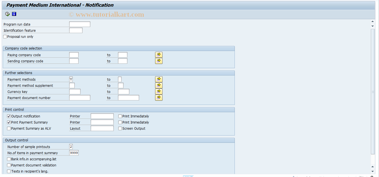Click Payment document number from field
Screen dimensions: 379x177
[80, 98]
